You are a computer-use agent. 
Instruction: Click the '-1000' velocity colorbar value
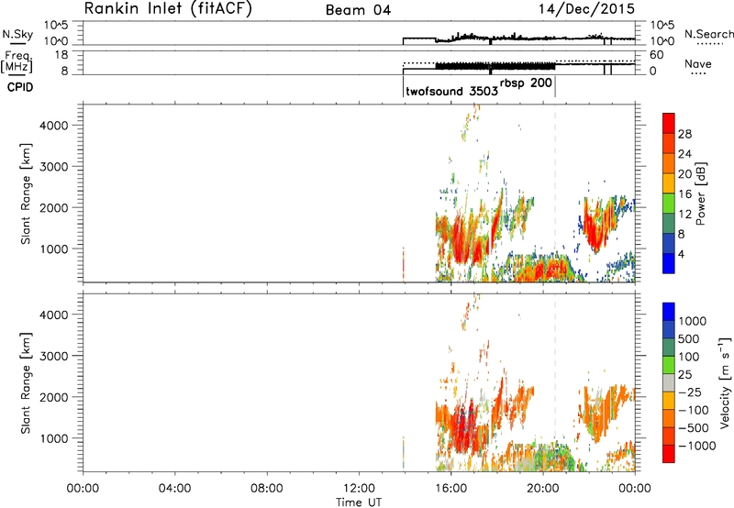pyautogui.click(x=697, y=446)
